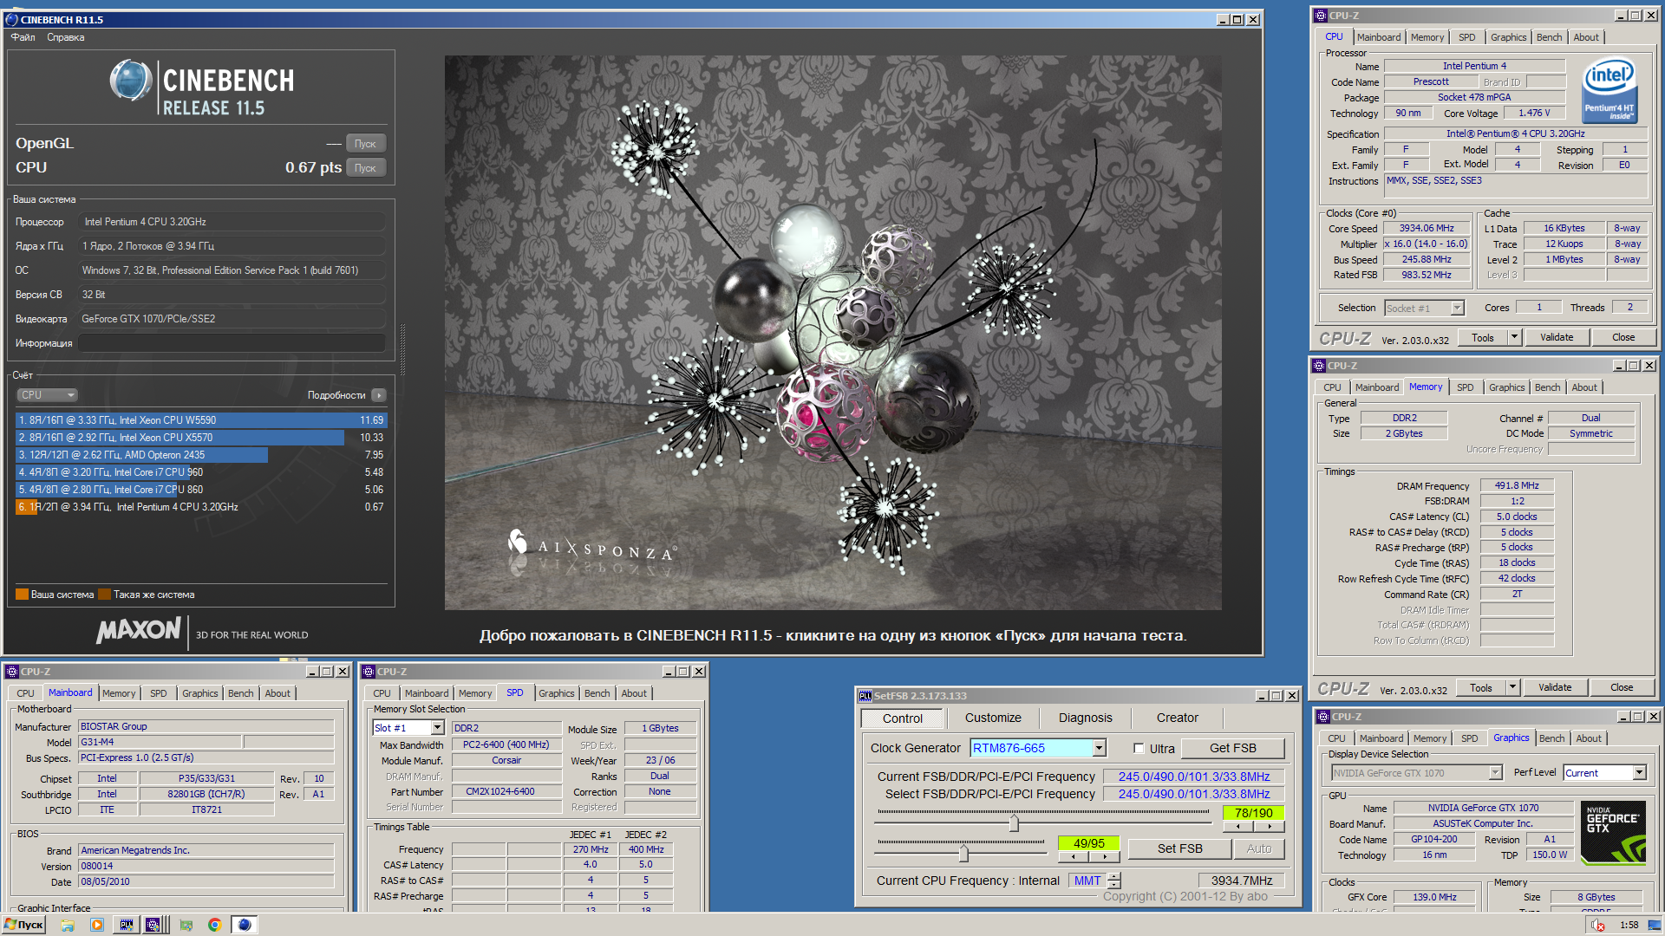Screen dimensions: 1665x936
Task: Select the AMD Opteron 2435 ranking row
Action: click(x=201, y=455)
